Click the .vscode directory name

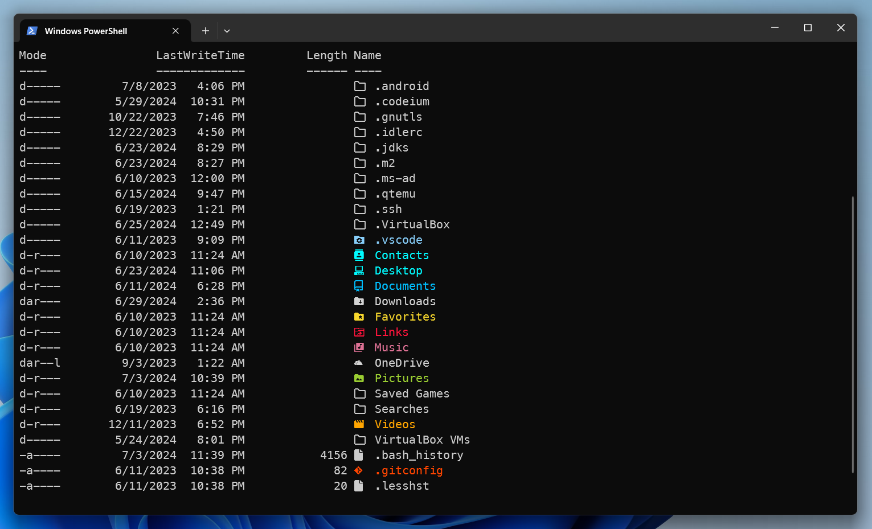pyautogui.click(x=399, y=240)
